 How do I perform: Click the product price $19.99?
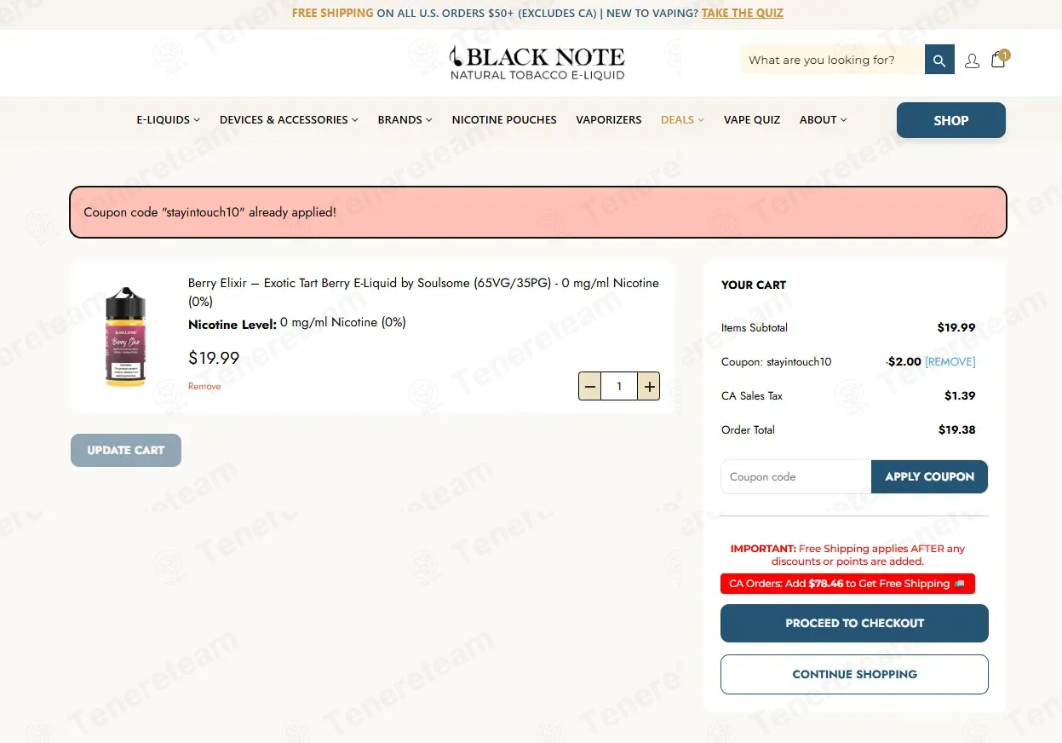(x=214, y=359)
